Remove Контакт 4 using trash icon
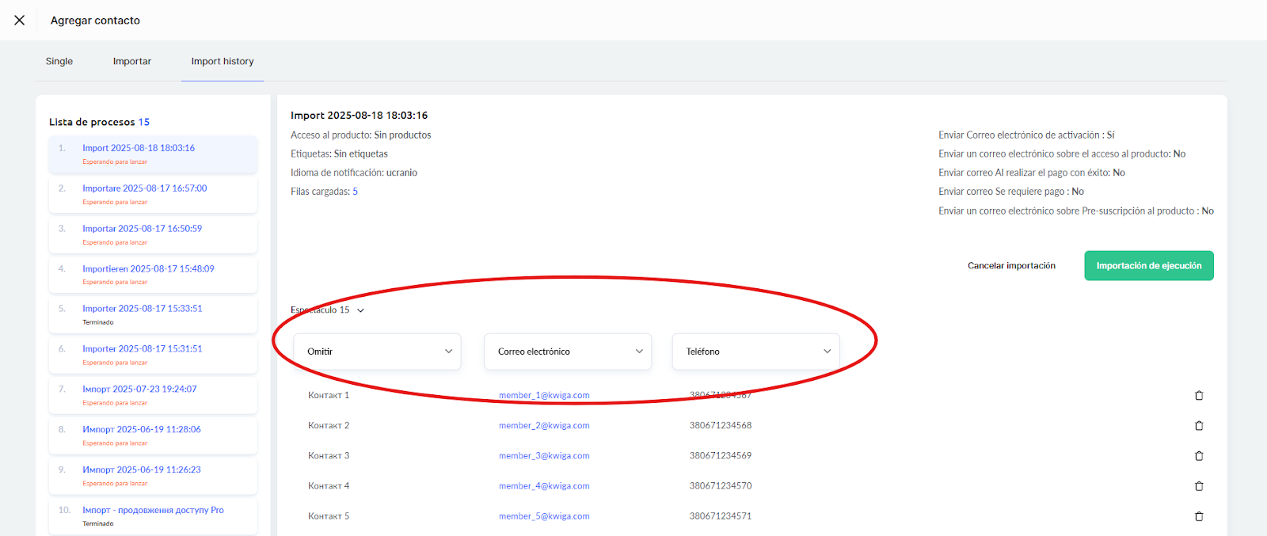This screenshot has width=1267, height=536. pyautogui.click(x=1198, y=486)
